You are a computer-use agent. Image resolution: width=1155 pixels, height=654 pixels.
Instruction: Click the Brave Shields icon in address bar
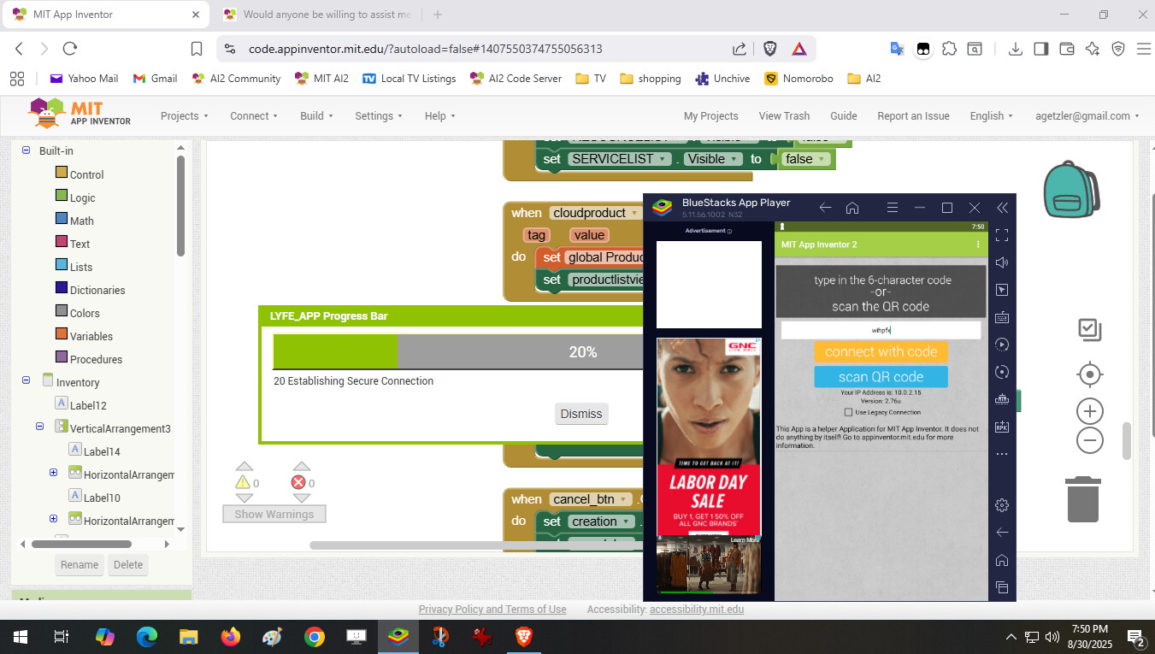(x=769, y=49)
